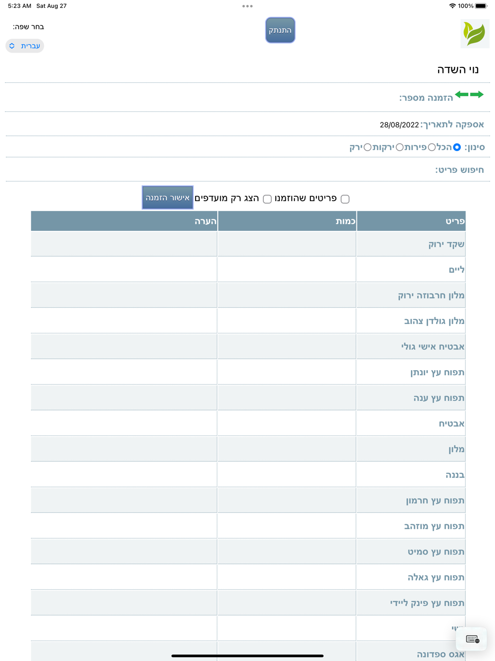The image size is (495, 661).
Task: Select the פירות filter radio button
Action: pyautogui.click(x=432, y=147)
